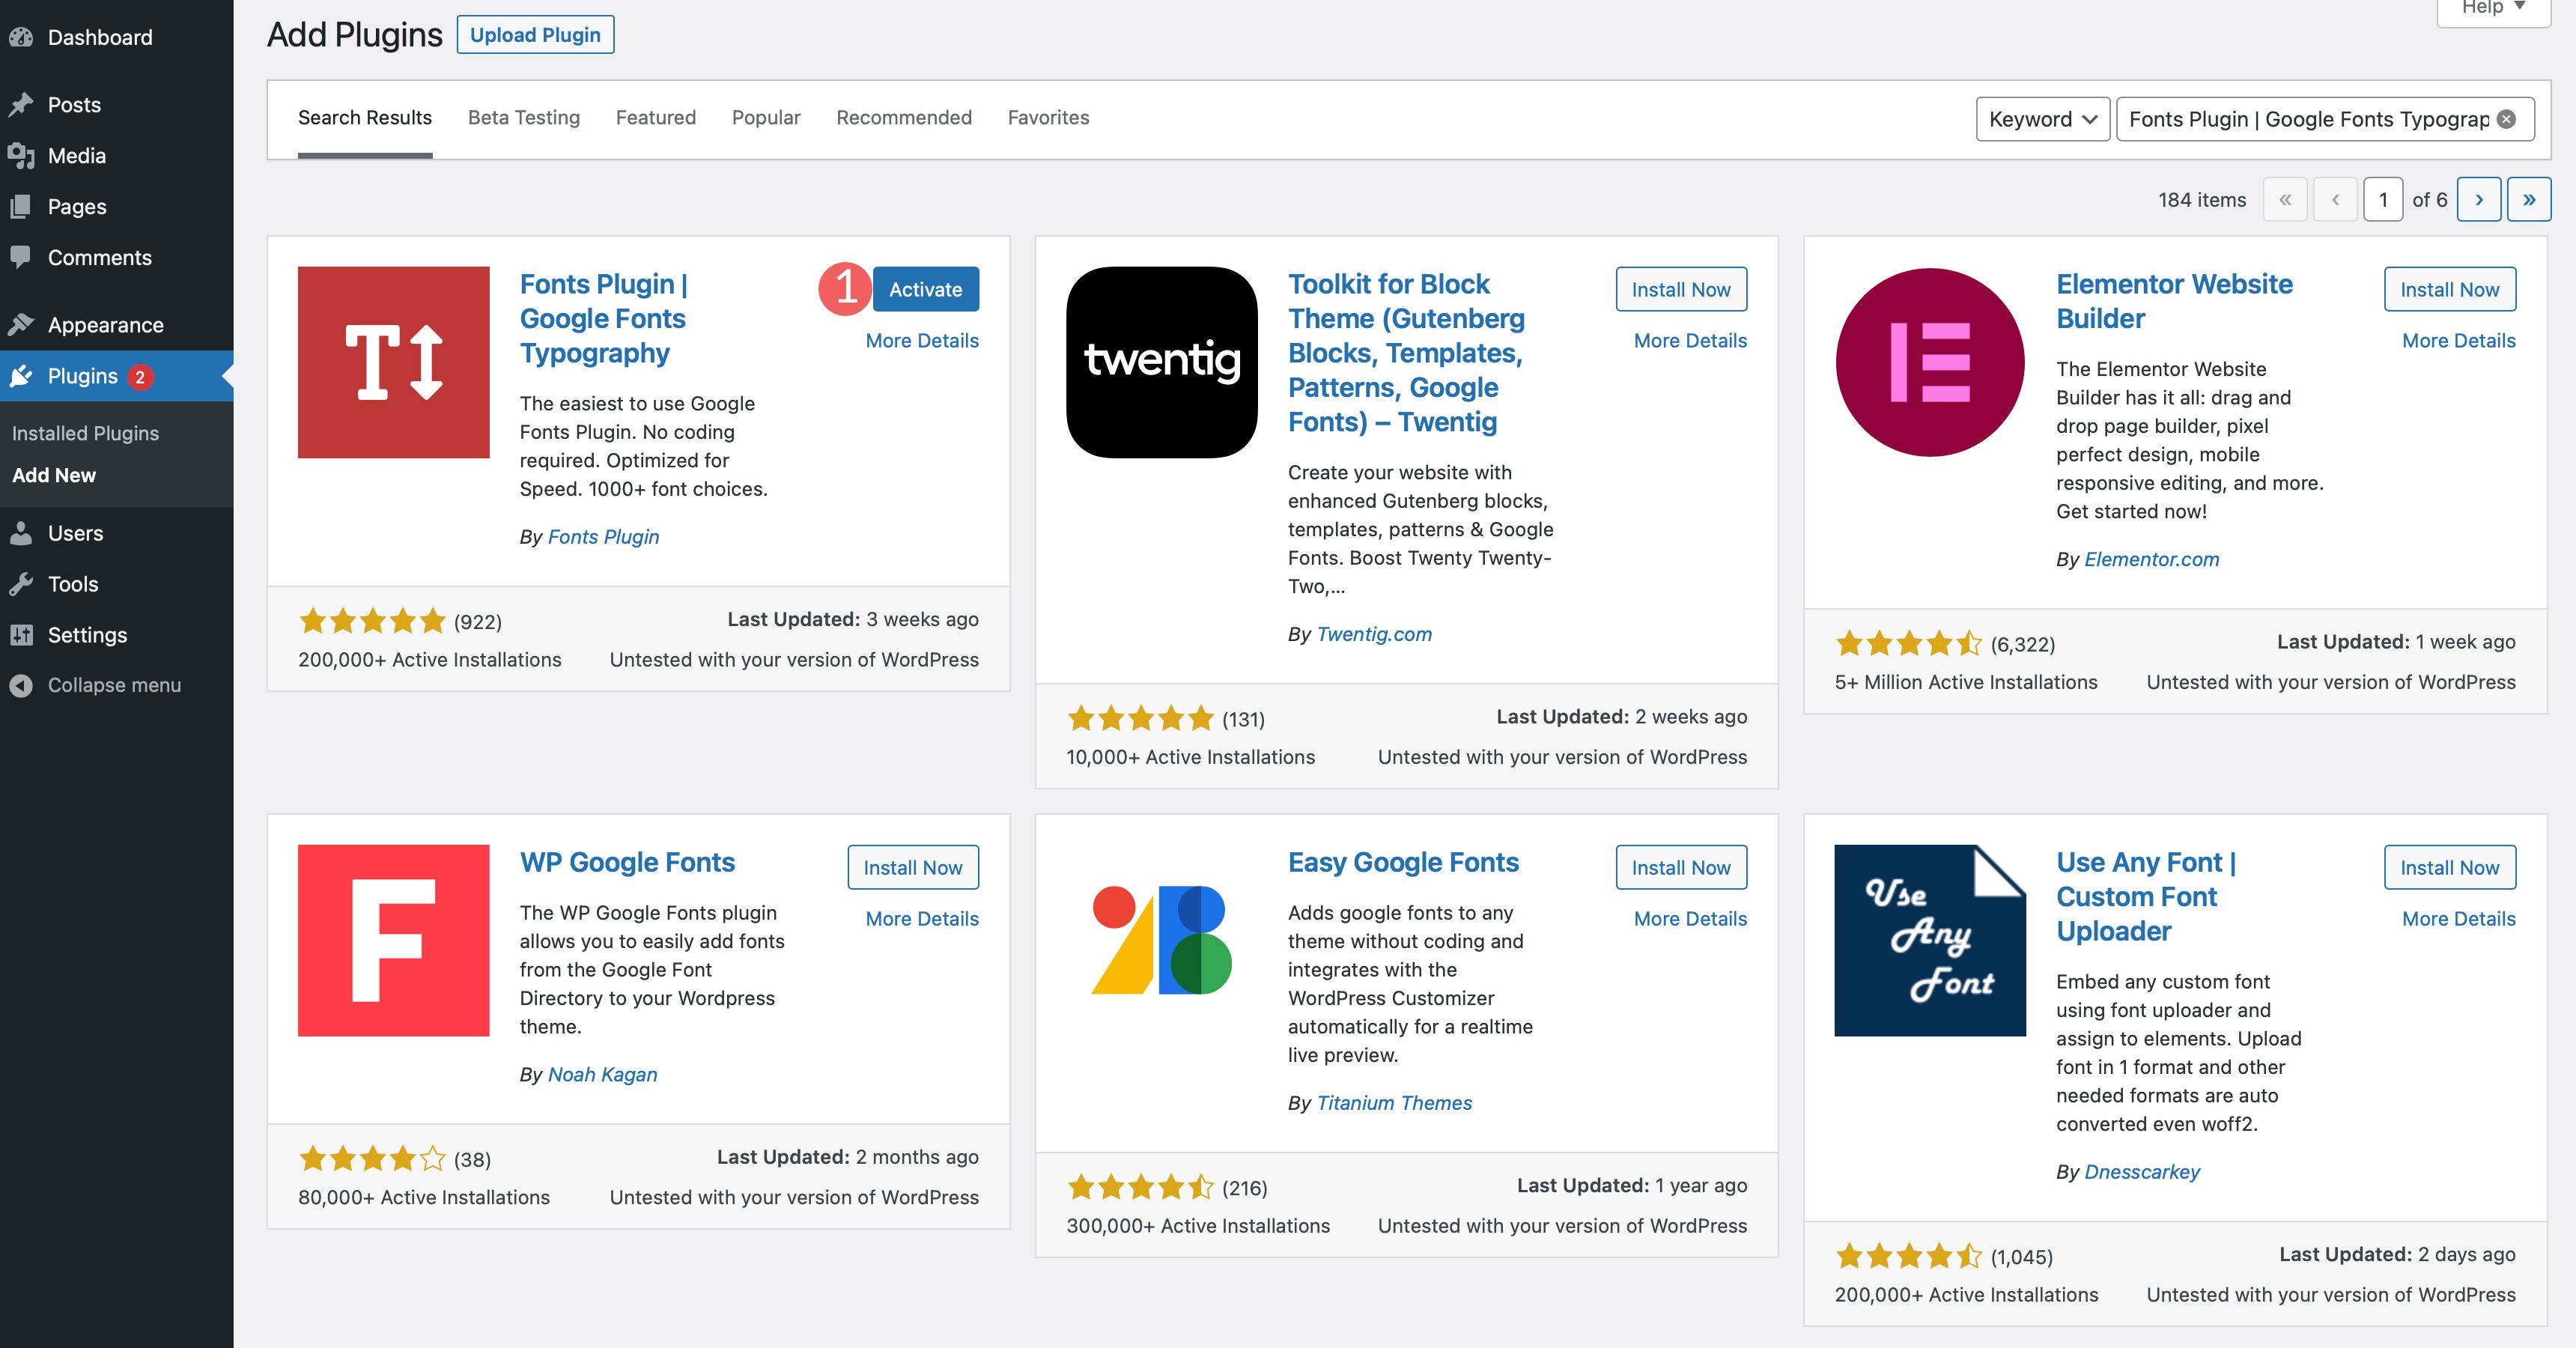
Task: Select the Search Results tab
Action: [x=365, y=116]
